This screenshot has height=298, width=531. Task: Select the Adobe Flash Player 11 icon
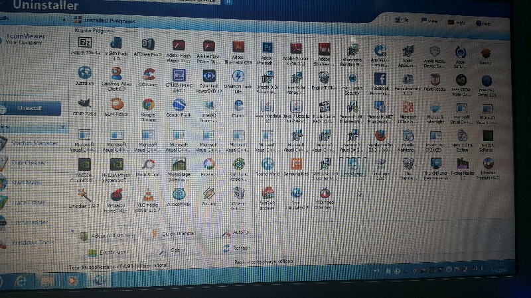(x=179, y=45)
